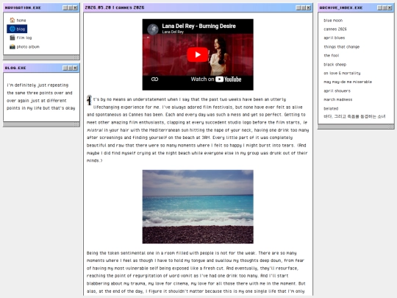
Task: Open archive entry on love & mortality
Action: pos(342,73)
